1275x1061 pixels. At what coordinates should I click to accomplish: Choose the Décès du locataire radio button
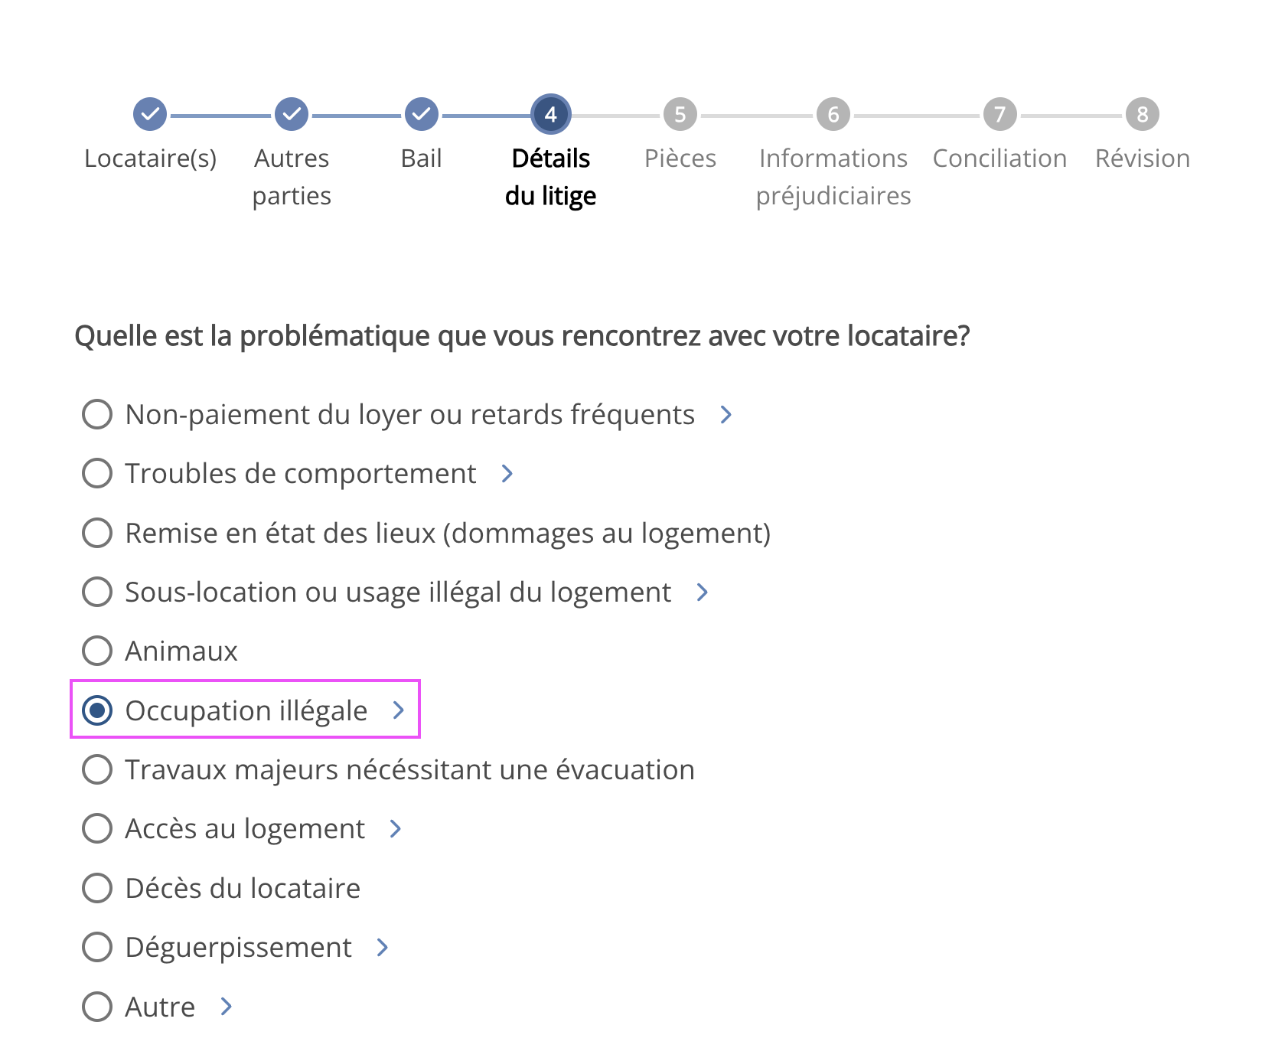[x=97, y=888]
